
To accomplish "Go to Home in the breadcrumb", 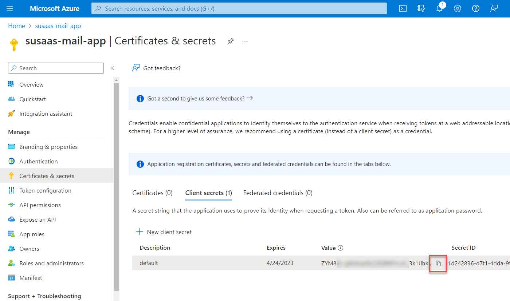I will pyautogui.click(x=17, y=26).
